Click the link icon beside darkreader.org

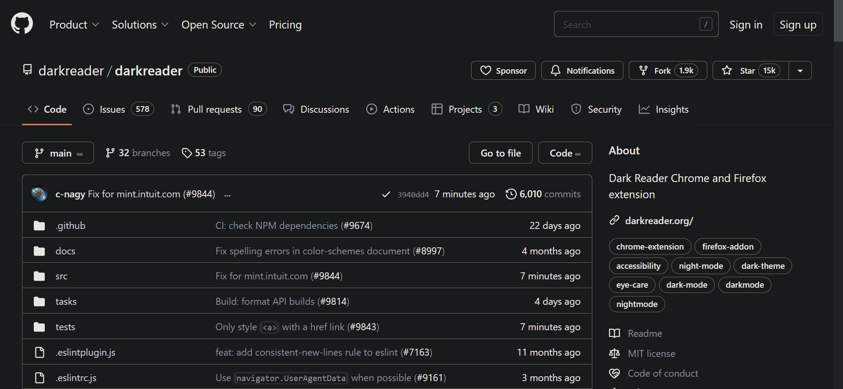[614, 220]
